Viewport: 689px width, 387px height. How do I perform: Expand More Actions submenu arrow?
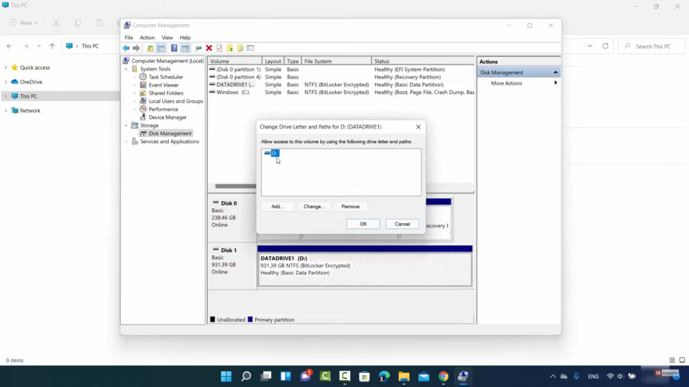[556, 83]
